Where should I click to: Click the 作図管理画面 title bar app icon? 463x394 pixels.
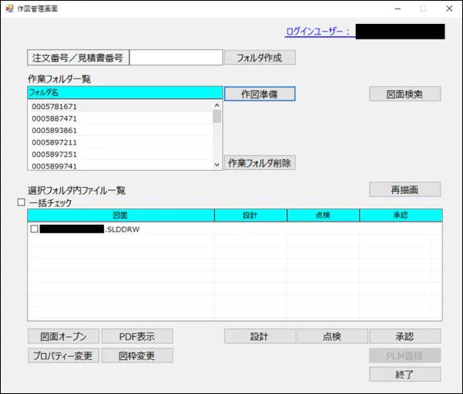(x=9, y=8)
